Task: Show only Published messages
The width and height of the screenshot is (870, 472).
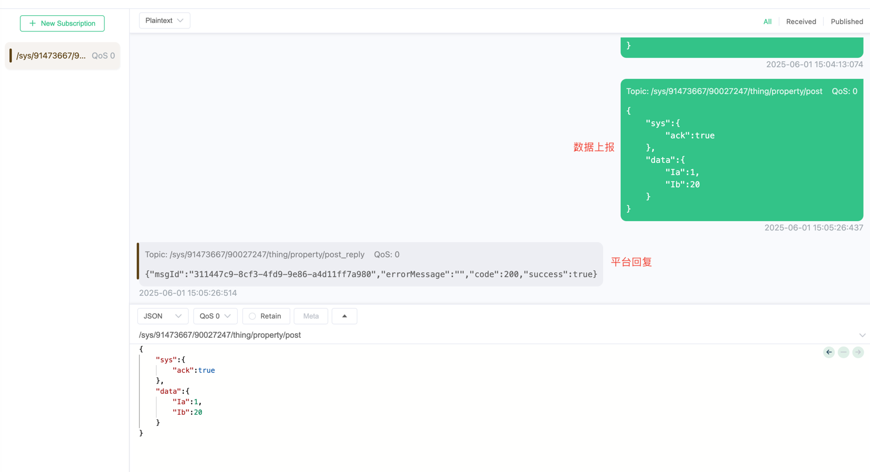Action: [847, 22]
